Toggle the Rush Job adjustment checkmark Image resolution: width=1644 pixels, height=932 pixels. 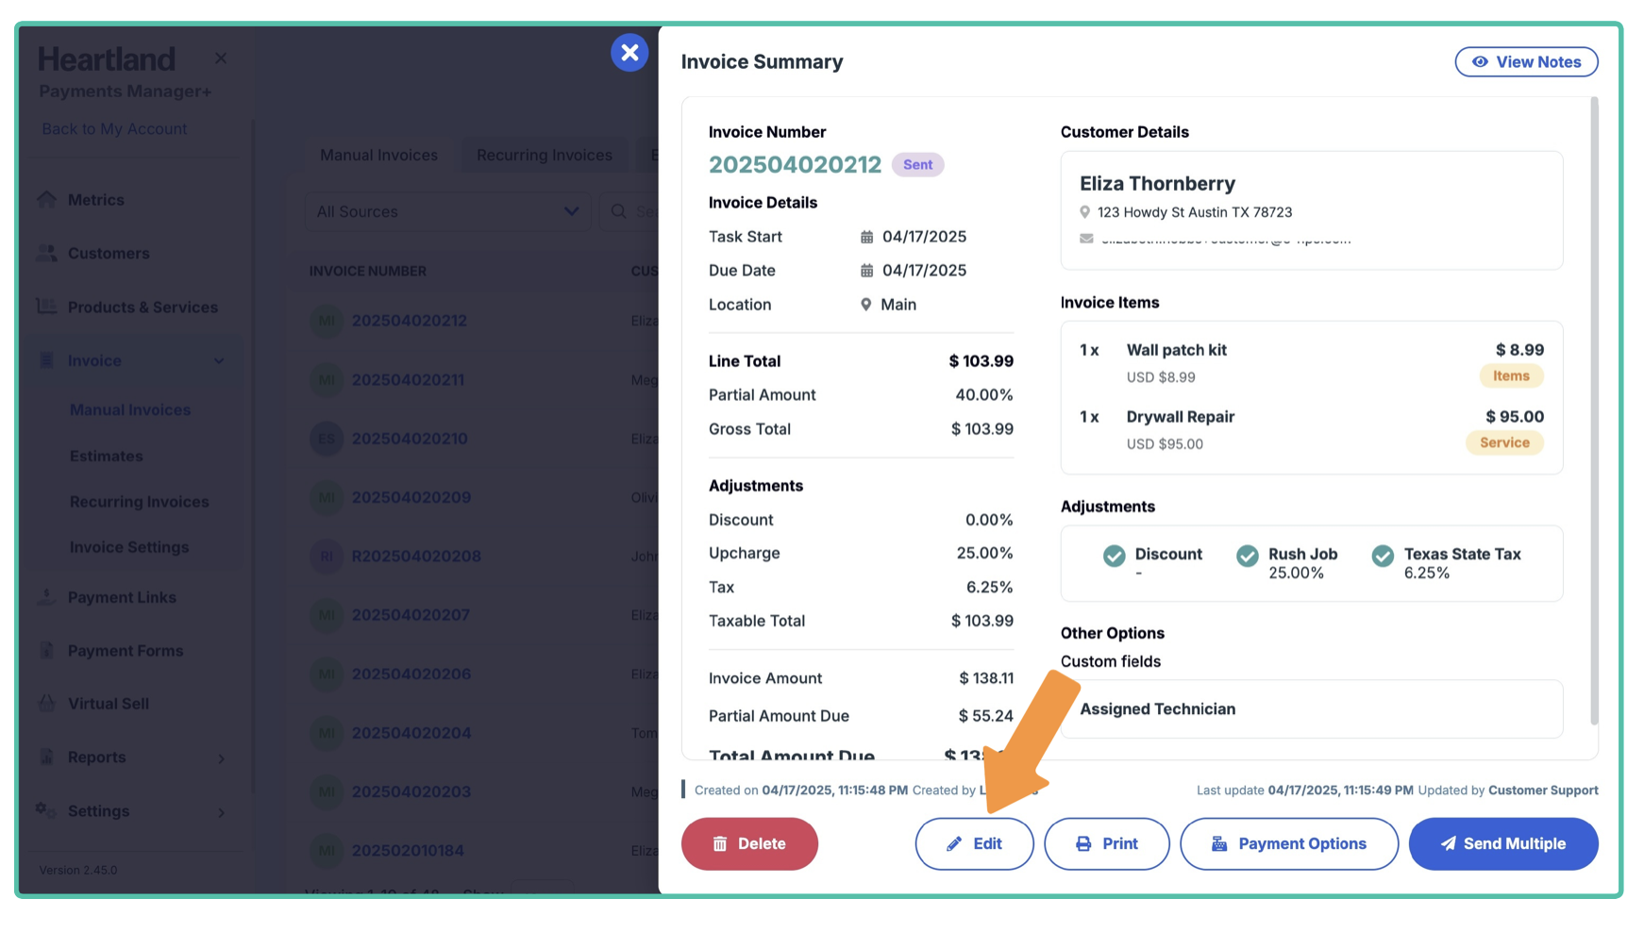pos(1247,556)
